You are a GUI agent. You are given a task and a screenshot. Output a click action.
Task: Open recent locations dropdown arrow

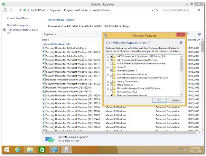(16, 10)
